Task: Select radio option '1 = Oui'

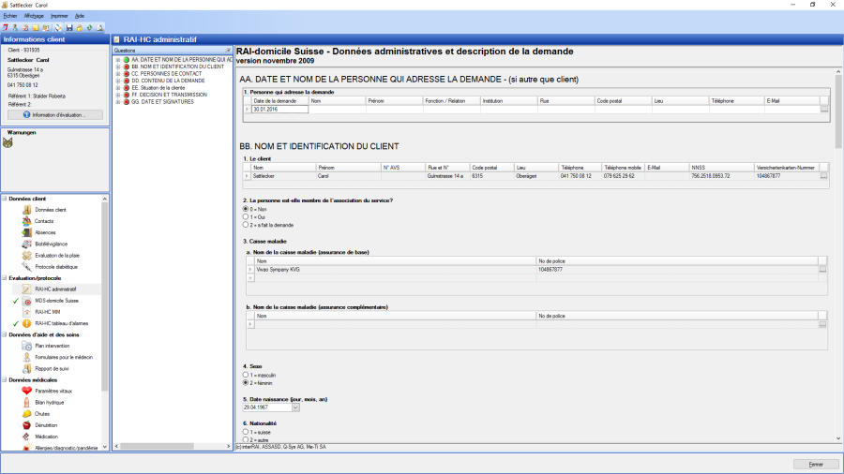Action: click(x=246, y=217)
